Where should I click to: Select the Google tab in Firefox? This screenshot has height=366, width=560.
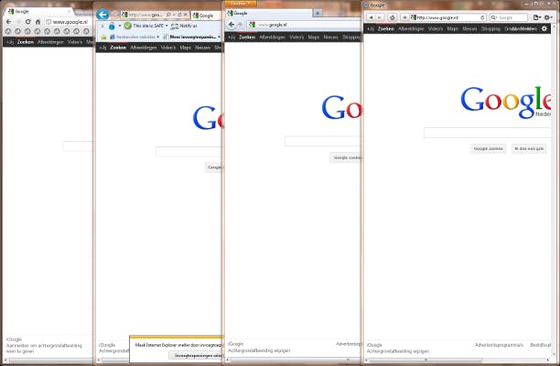point(268,13)
